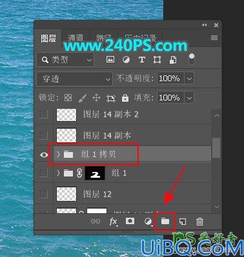Select layer name 图层 14 副本

[x=107, y=135]
